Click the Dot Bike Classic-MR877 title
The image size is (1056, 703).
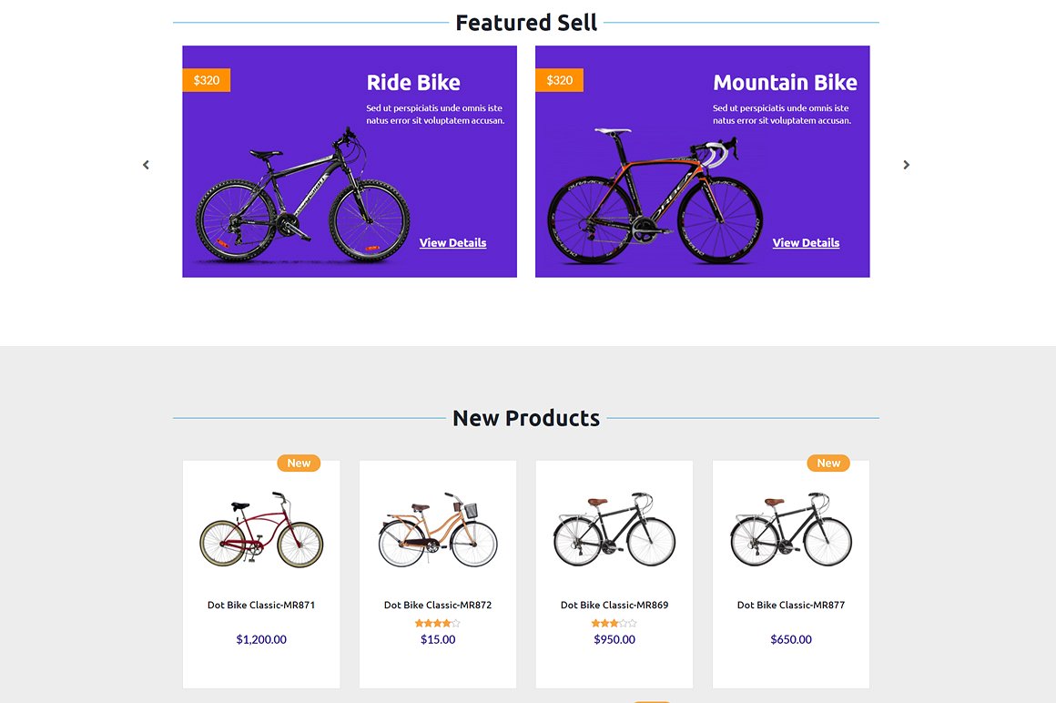pyautogui.click(x=791, y=605)
